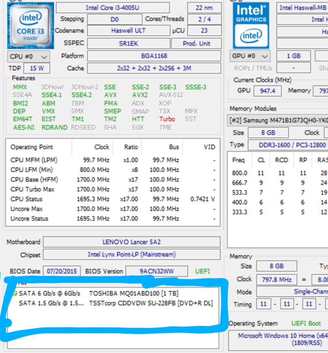The image size is (328, 353).
Task: Click the SSE4.2 feature label
Action: pyautogui.click(x=81, y=95)
